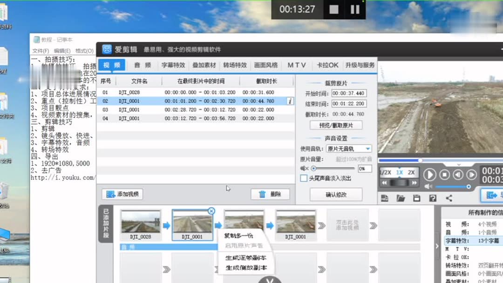The height and width of the screenshot is (283, 503).
Task: Open the help question-mark icon
Action: click(x=433, y=197)
